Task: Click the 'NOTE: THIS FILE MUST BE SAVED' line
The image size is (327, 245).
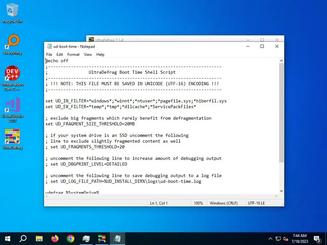Action: 132,84
